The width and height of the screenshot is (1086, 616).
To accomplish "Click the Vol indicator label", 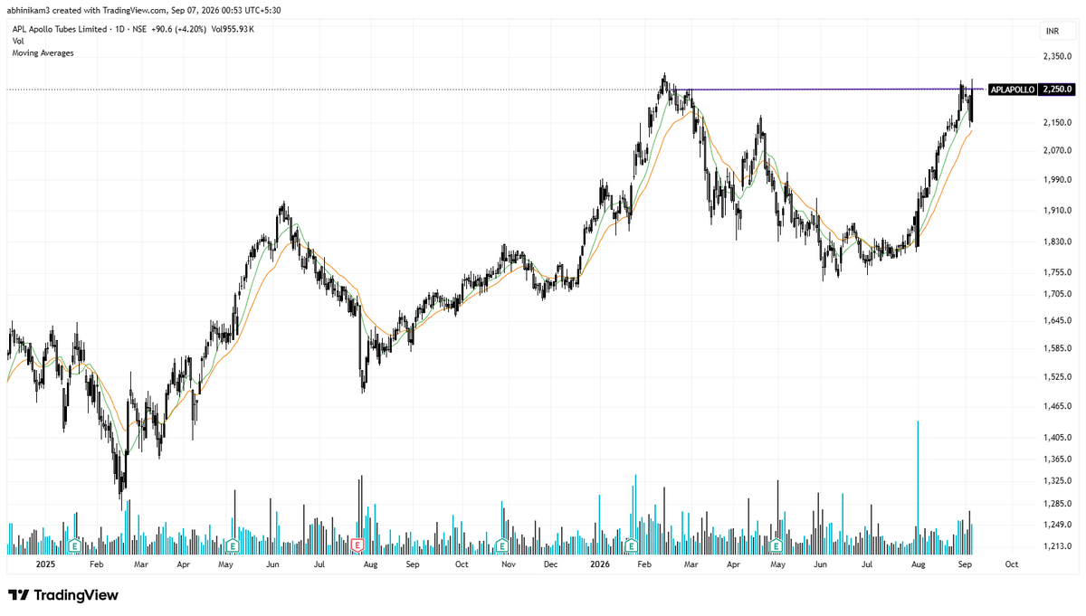I will [x=18, y=41].
